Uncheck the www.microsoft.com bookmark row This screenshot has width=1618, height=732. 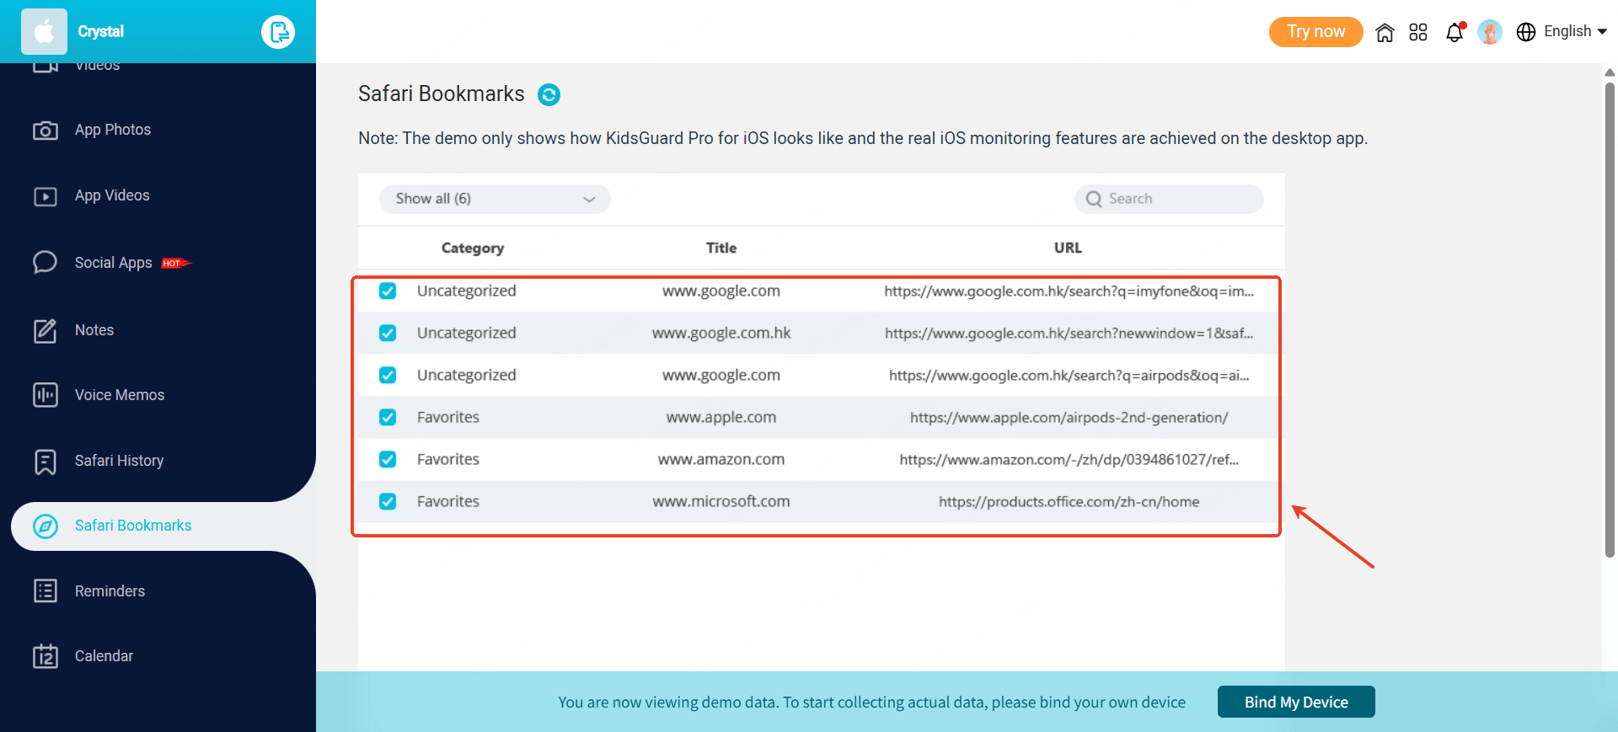388,501
